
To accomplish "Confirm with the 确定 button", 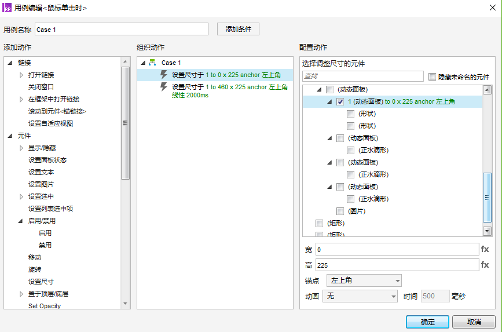I will click(x=427, y=322).
